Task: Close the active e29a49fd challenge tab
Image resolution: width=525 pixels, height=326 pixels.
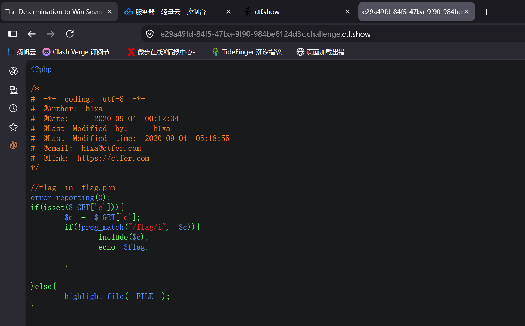Action: (x=466, y=12)
